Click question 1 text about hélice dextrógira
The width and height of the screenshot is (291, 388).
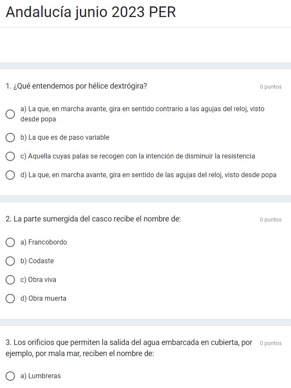pos(77,86)
